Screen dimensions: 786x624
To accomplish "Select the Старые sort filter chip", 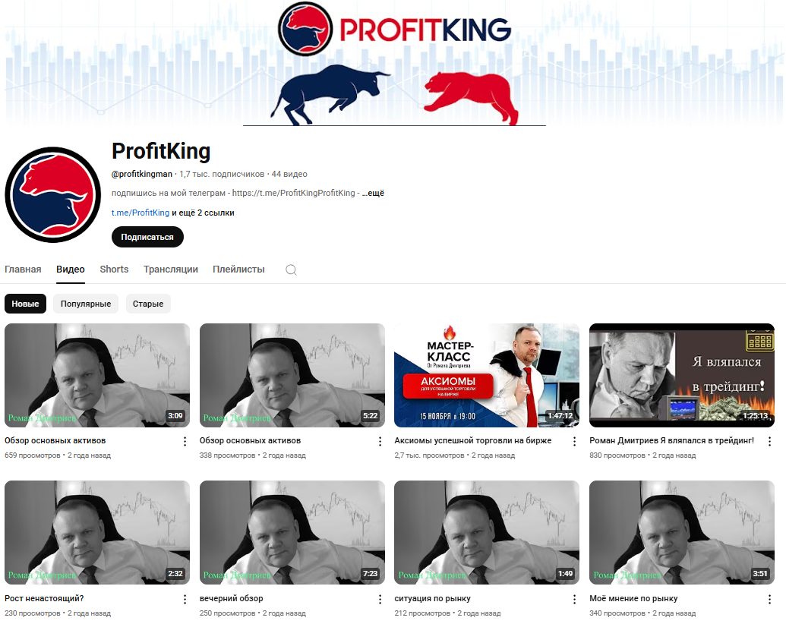I will 148,304.
